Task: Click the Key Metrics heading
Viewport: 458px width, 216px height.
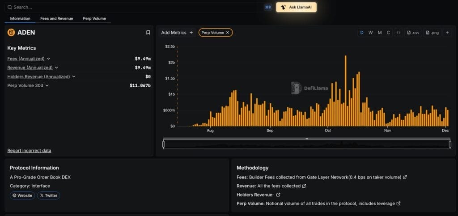Action: click(x=21, y=48)
